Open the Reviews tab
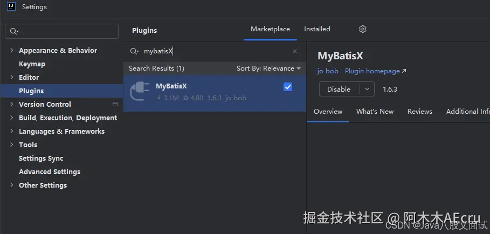The height and width of the screenshot is (234, 490). [x=420, y=112]
